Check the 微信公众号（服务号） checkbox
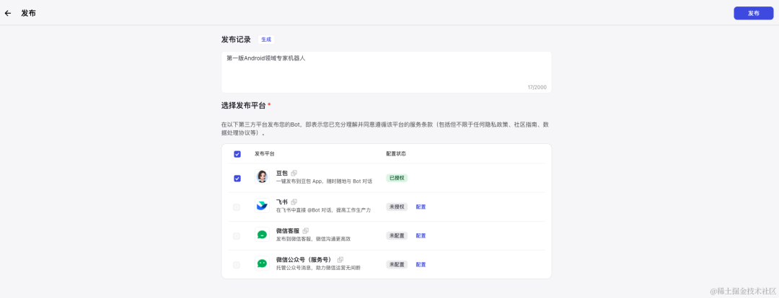This screenshot has height=298, width=779. coord(237,265)
